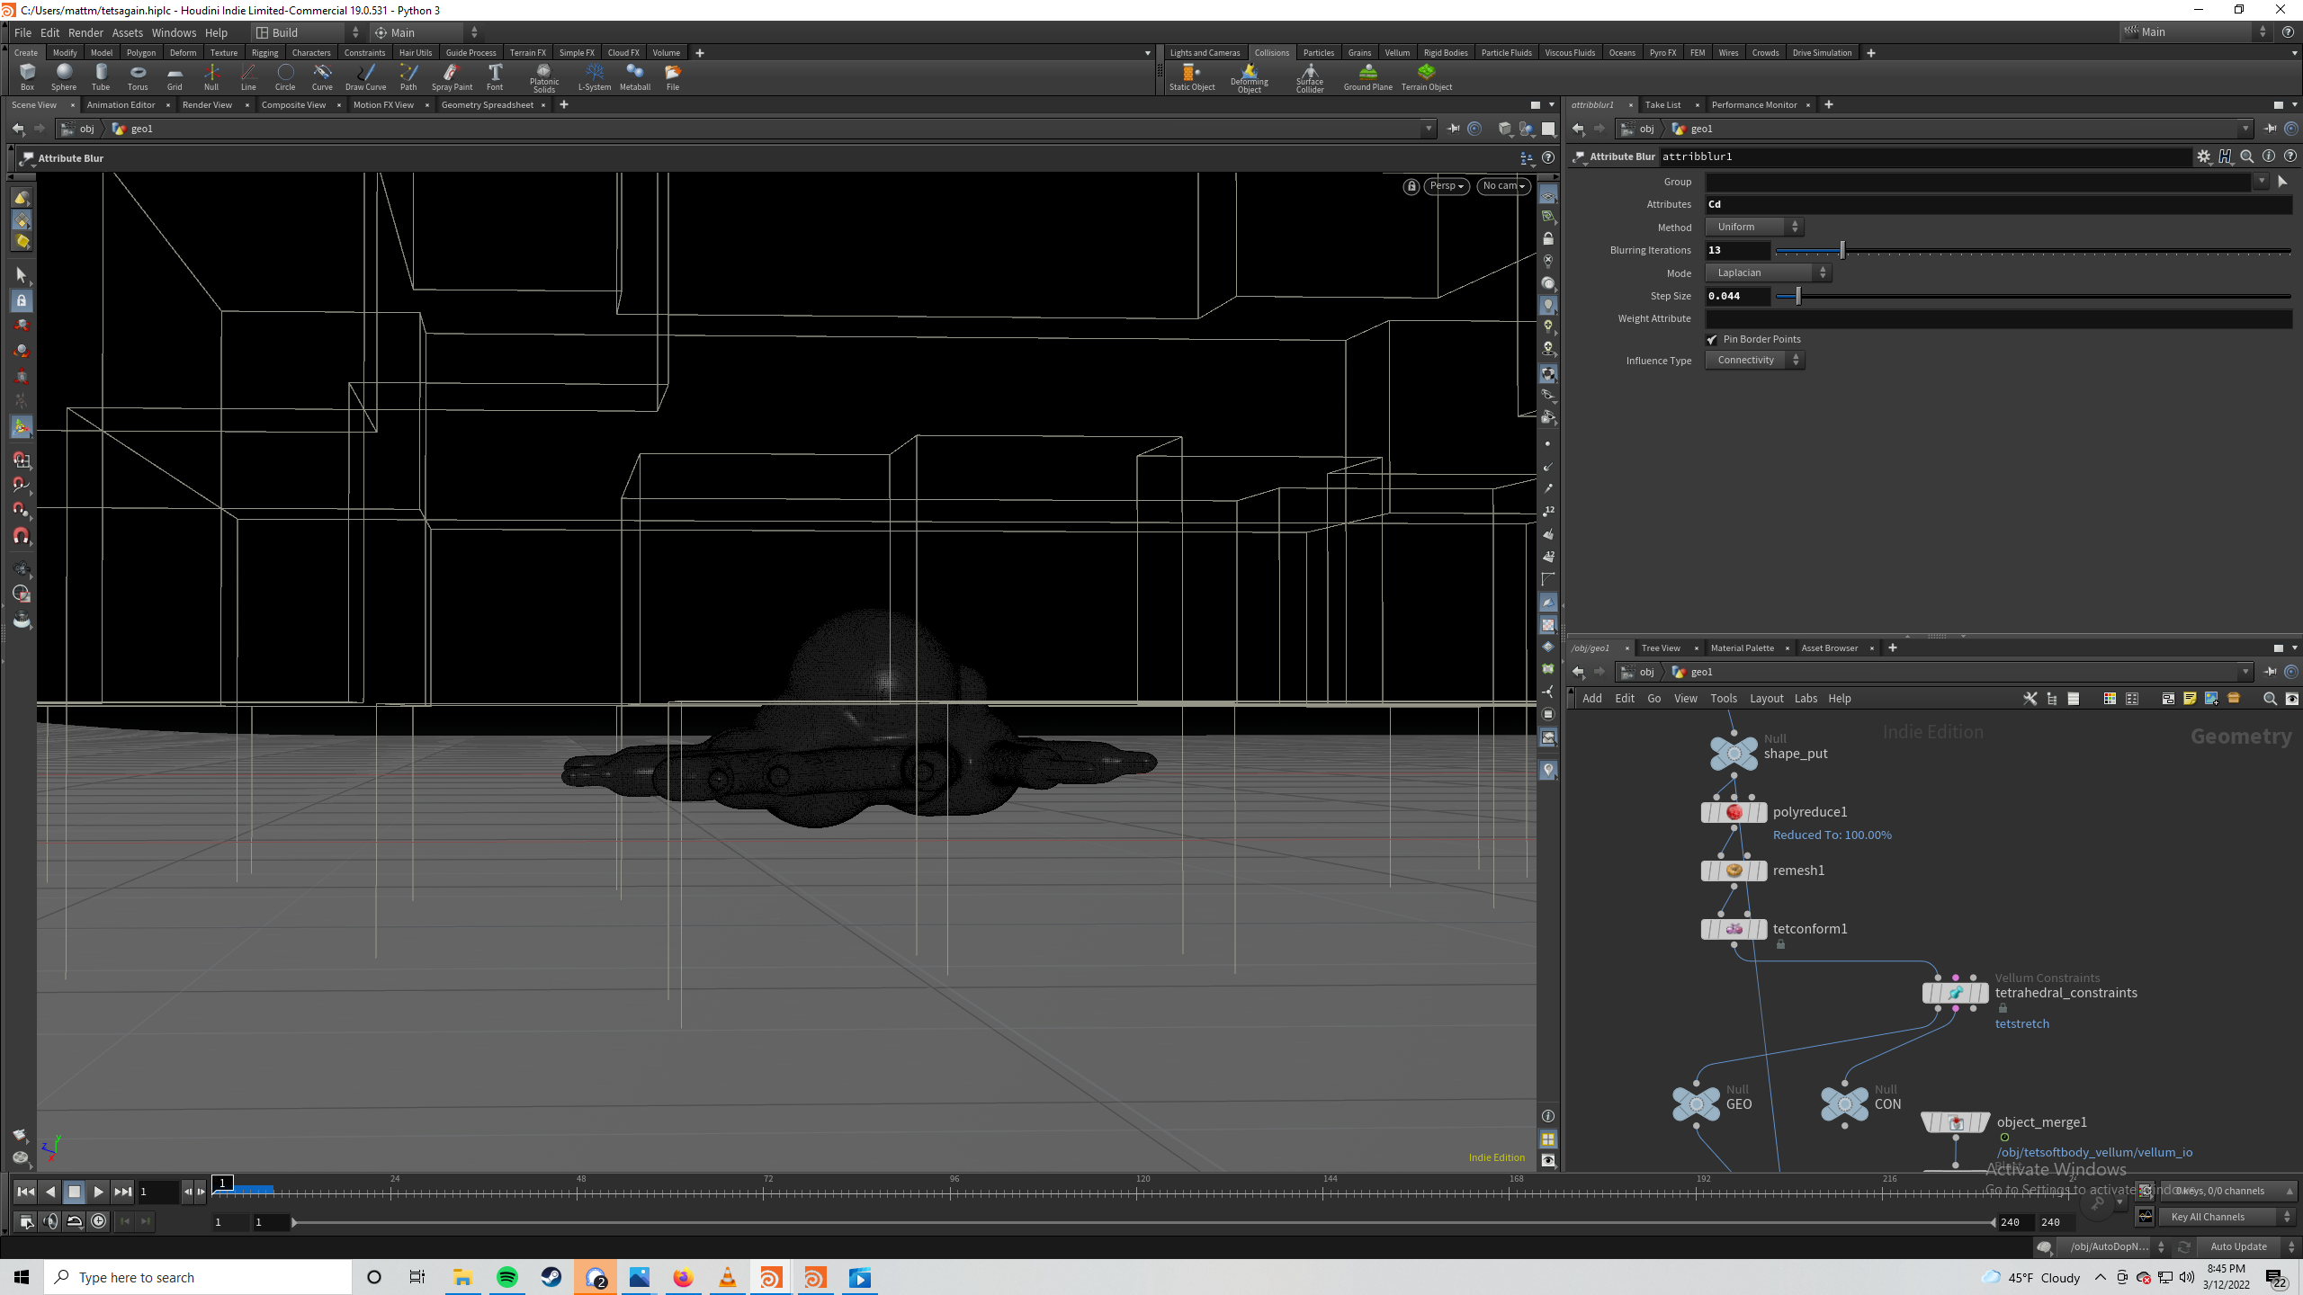Select the Static Object tool
Image resolution: width=2303 pixels, height=1295 pixels.
click(1192, 76)
